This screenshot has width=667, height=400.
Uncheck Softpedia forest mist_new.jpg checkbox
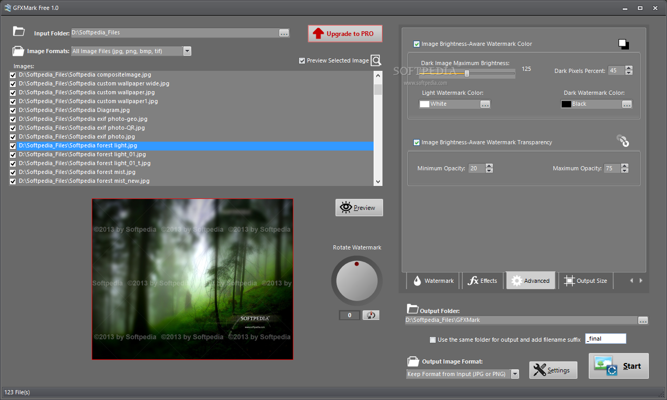pyautogui.click(x=13, y=181)
